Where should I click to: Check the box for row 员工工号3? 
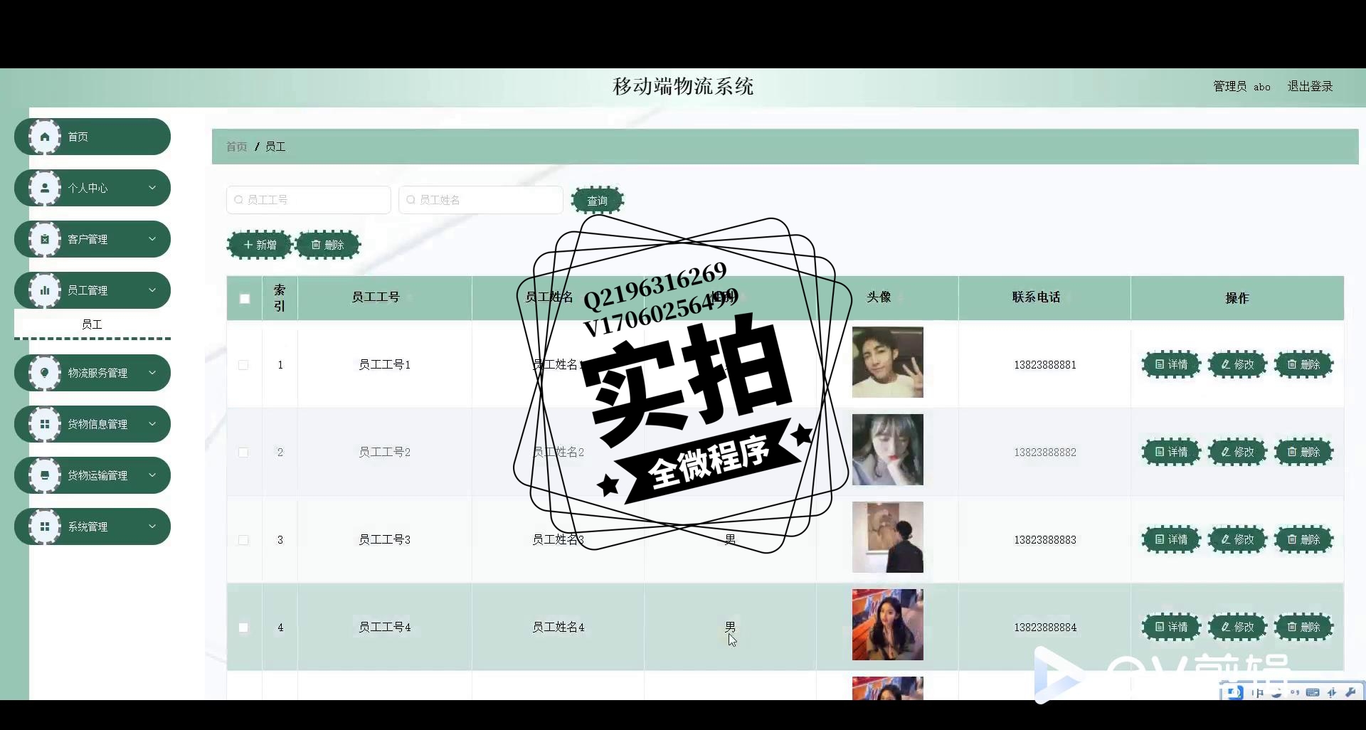click(243, 540)
